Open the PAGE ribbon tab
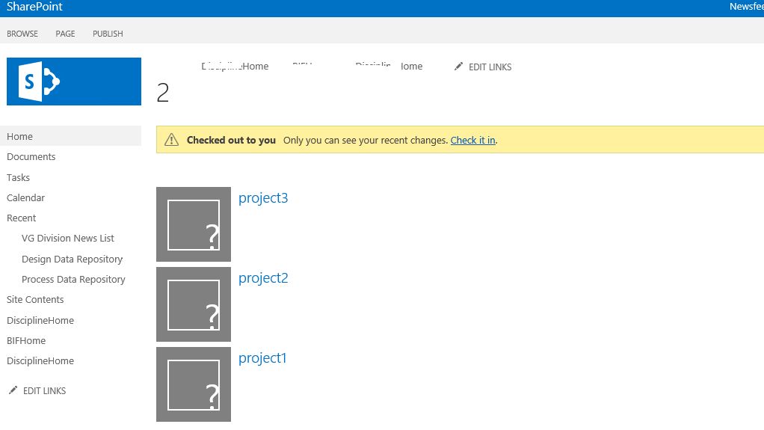 [65, 34]
